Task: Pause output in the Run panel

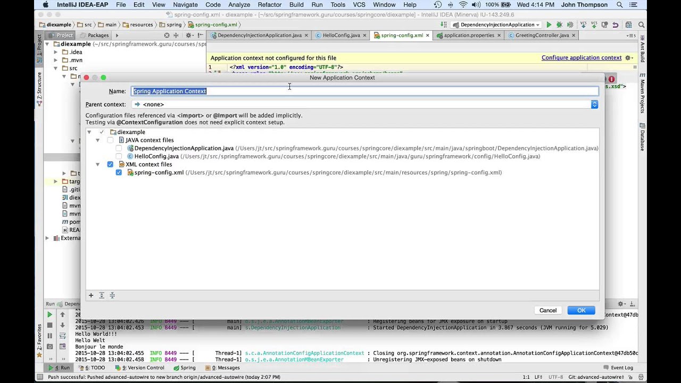Action: (x=50, y=336)
